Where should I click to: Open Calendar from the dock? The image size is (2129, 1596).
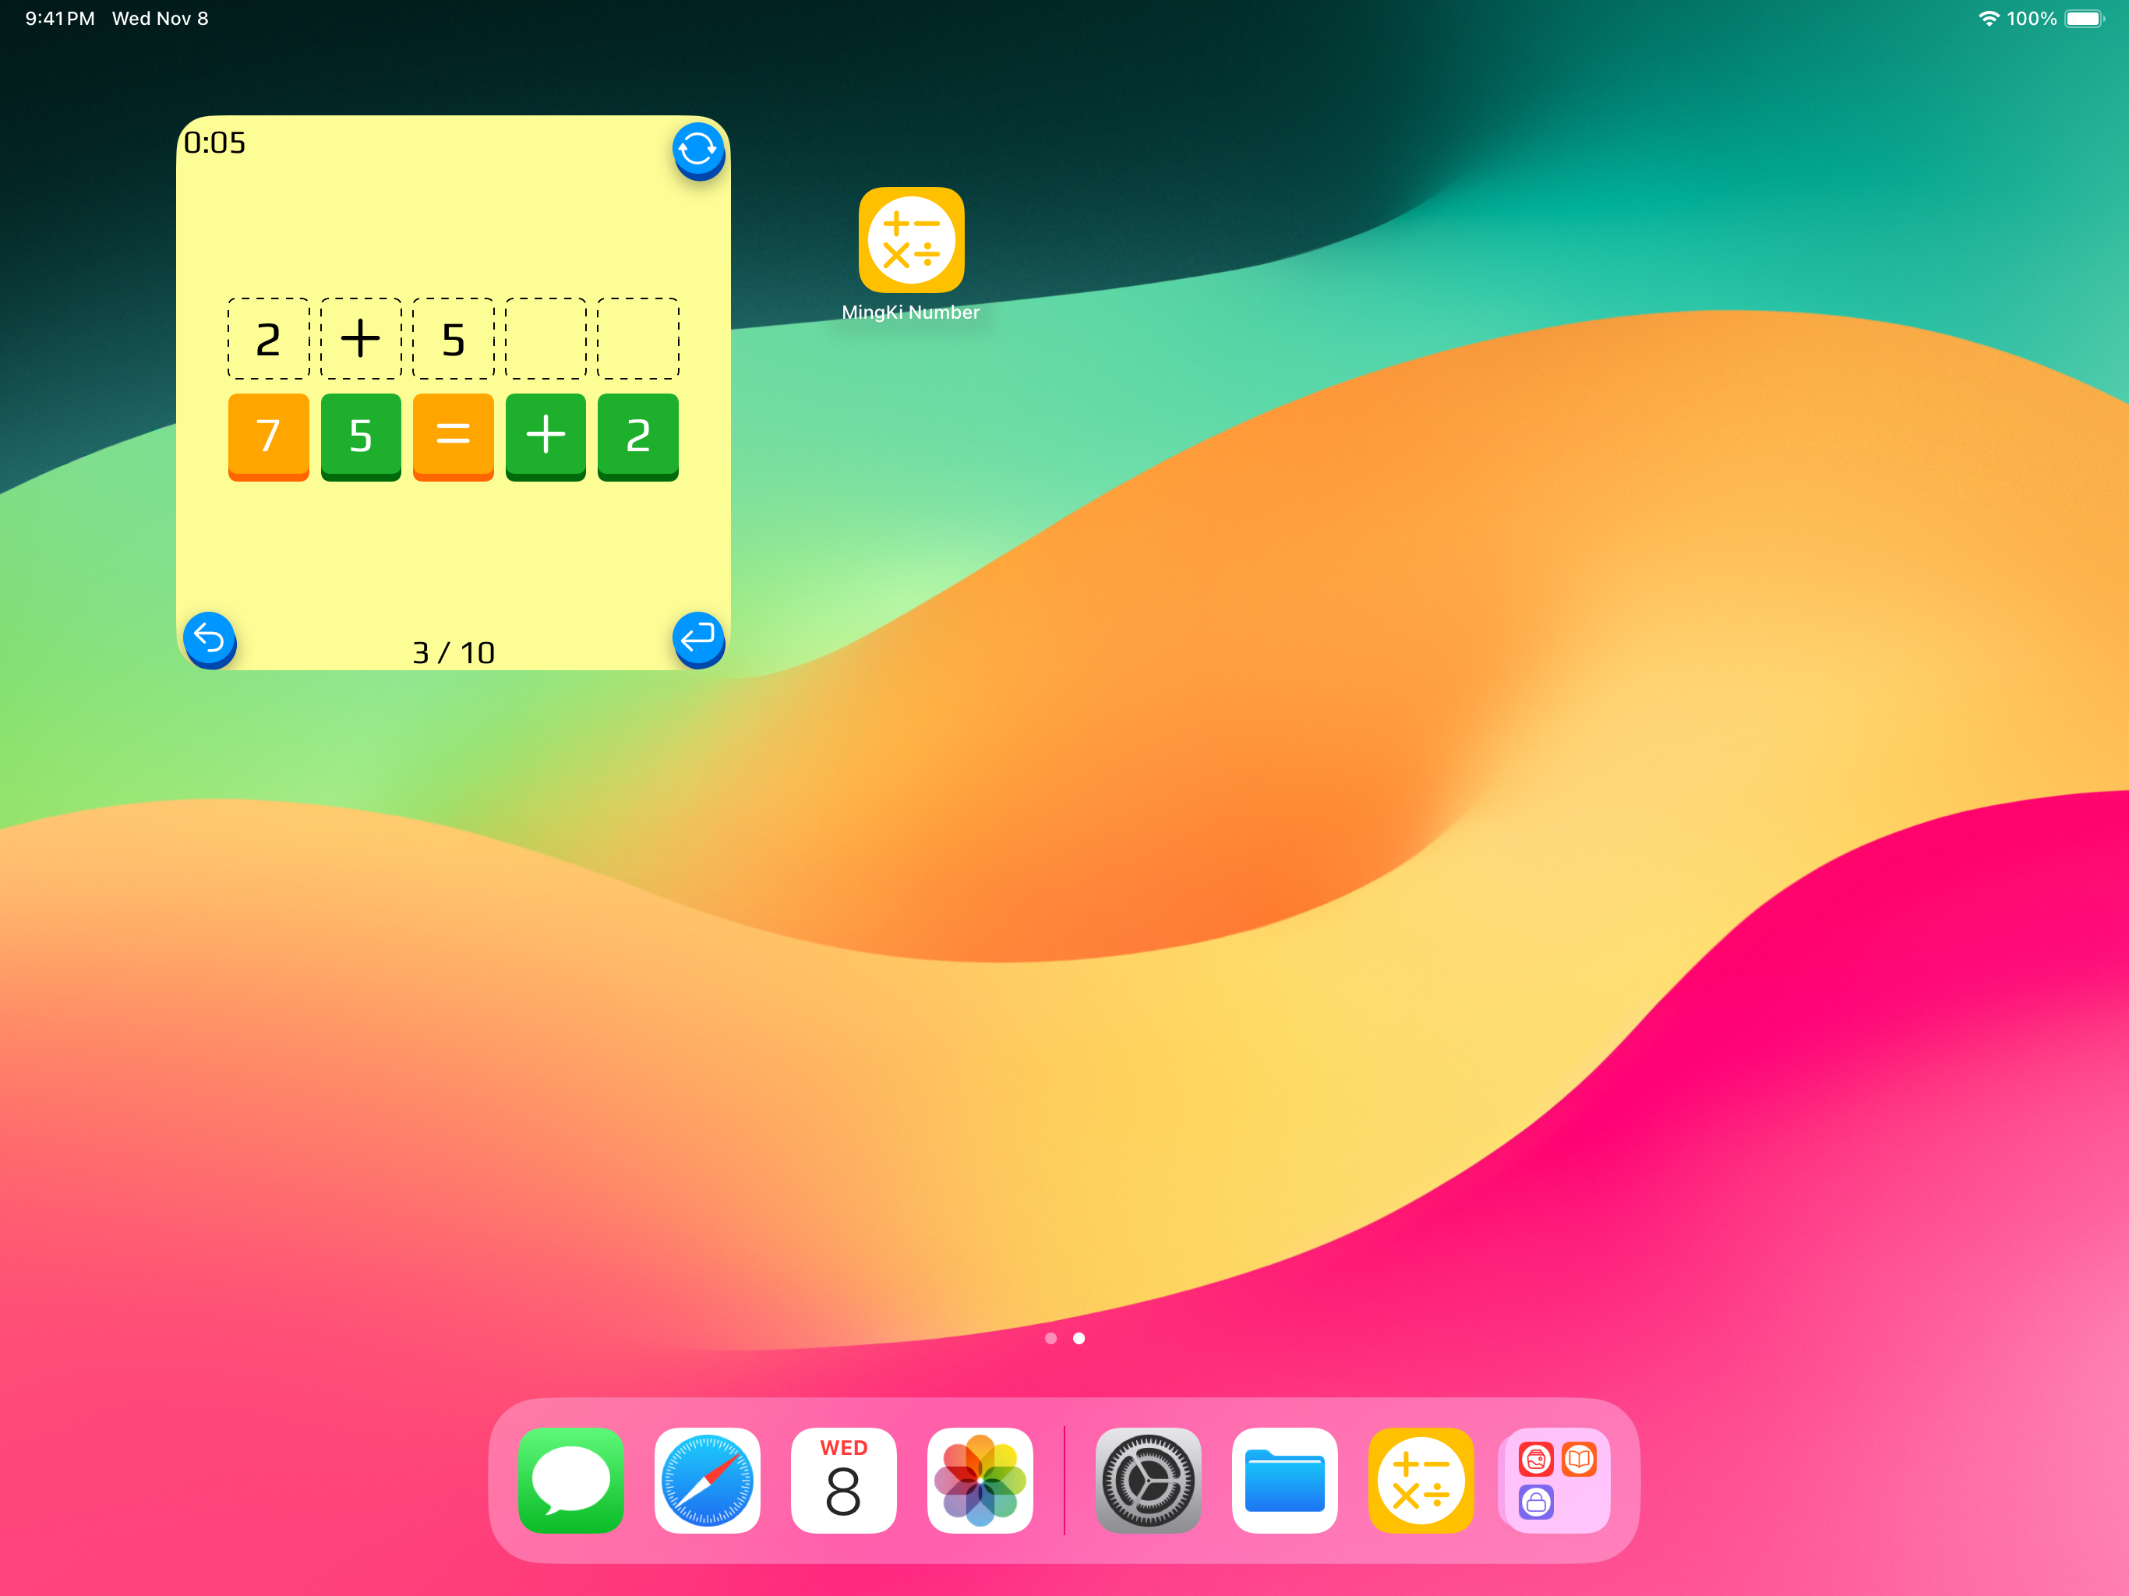(x=844, y=1481)
